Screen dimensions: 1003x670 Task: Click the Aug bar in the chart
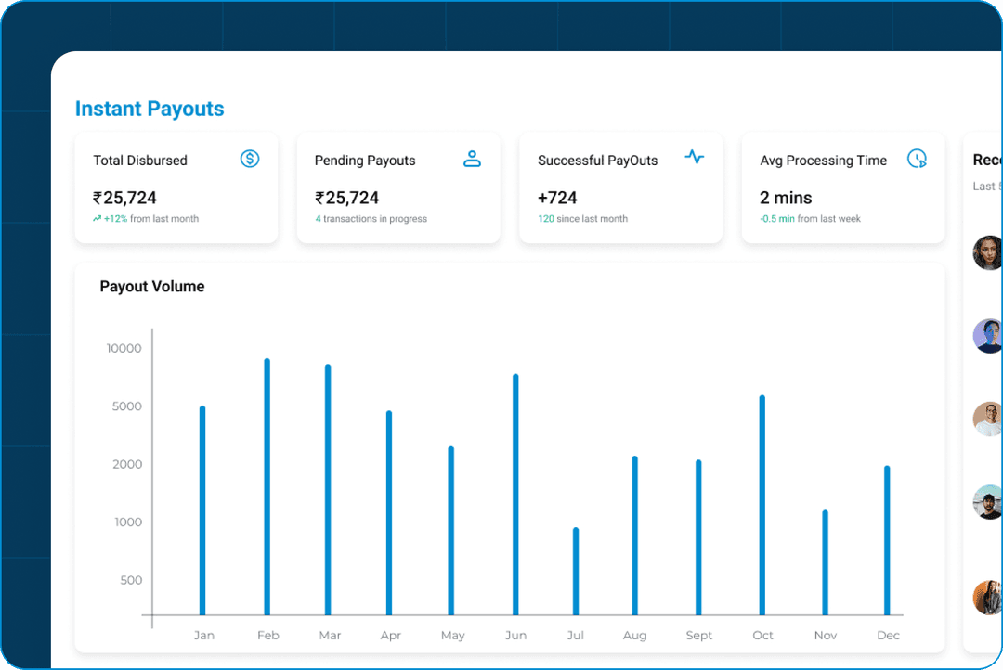pos(634,535)
